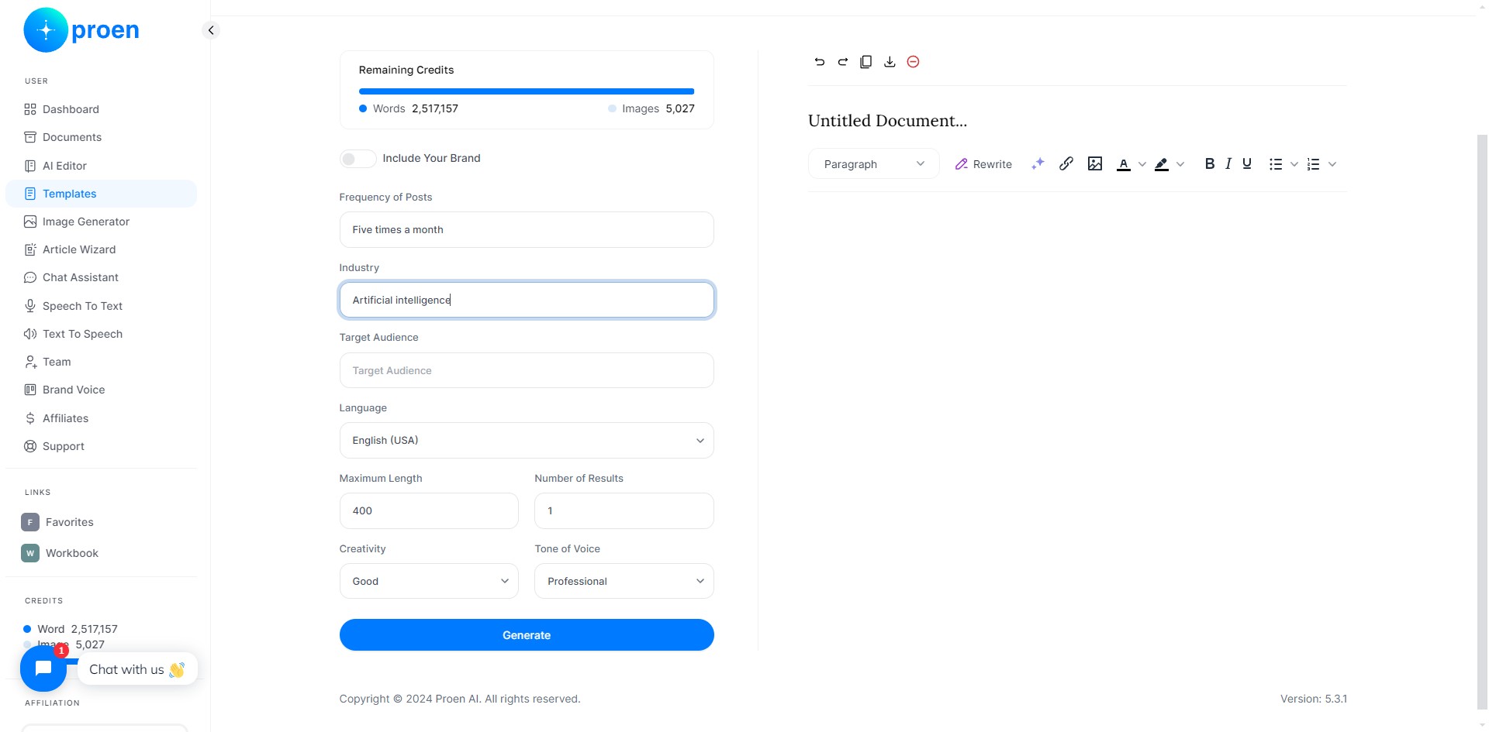Open the AI Editor page
The width and height of the screenshot is (1489, 732).
(101, 166)
